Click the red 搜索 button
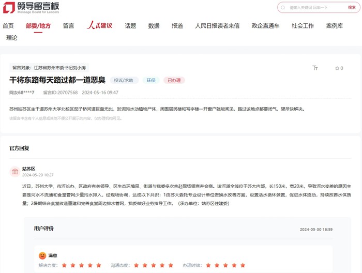The image size is (362, 273). click(x=352, y=8)
